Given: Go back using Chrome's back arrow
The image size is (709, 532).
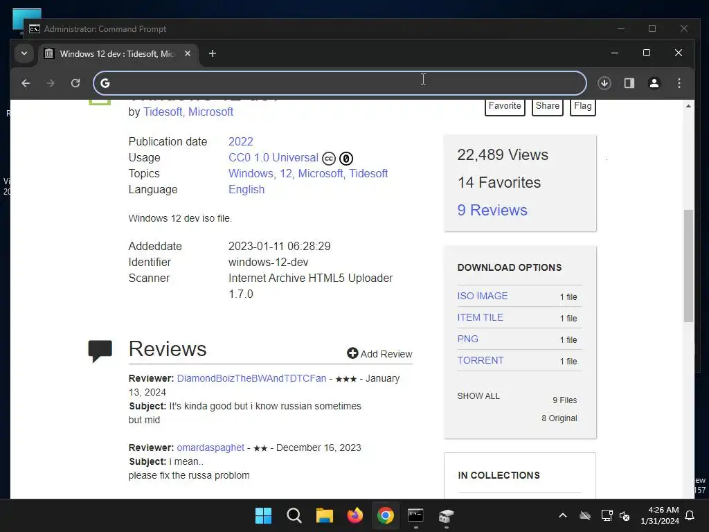Looking at the screenshot, I should (26, 83).
